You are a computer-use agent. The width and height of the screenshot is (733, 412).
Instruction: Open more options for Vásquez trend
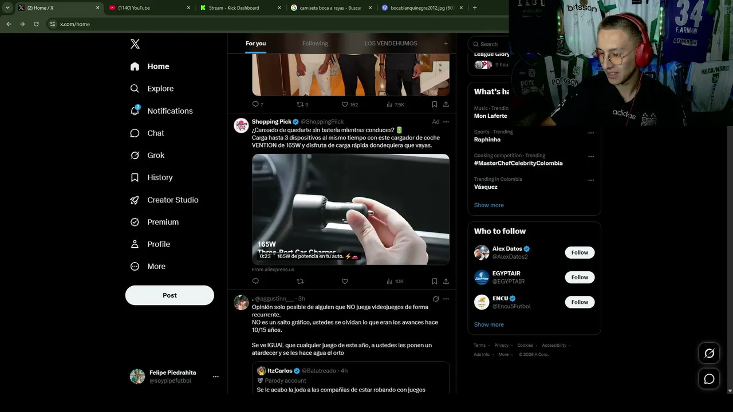click(x=591, y=180)
